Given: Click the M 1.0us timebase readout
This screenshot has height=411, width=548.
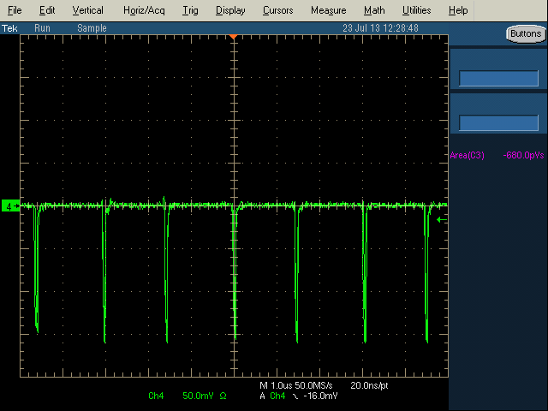Looking at the screenshot, I should tap(276, 385).
